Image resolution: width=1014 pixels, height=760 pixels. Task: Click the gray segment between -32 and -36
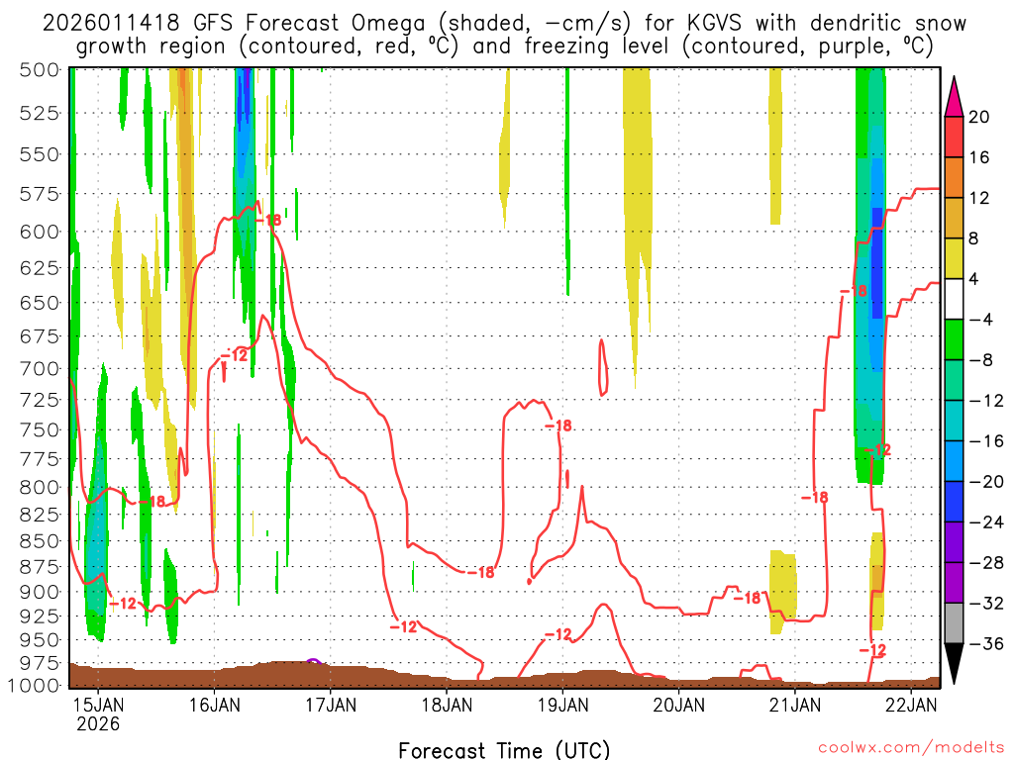point(954,623)
